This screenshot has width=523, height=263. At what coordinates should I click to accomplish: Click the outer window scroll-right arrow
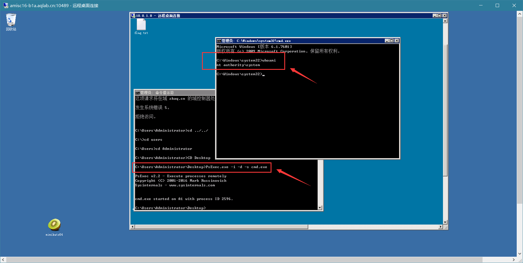click(514, 260)
